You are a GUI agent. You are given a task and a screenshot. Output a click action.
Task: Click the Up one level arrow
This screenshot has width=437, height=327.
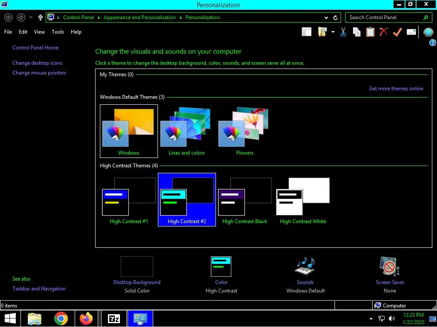[41, 17]
